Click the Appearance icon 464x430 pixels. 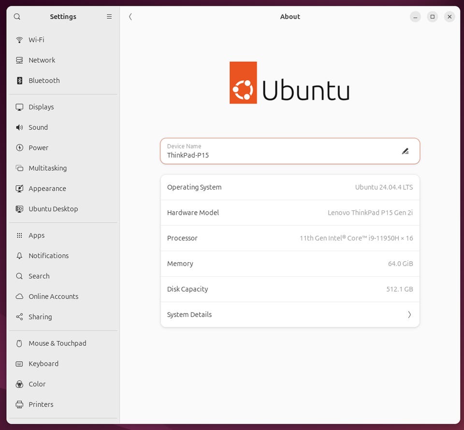(x=19, y=189)
